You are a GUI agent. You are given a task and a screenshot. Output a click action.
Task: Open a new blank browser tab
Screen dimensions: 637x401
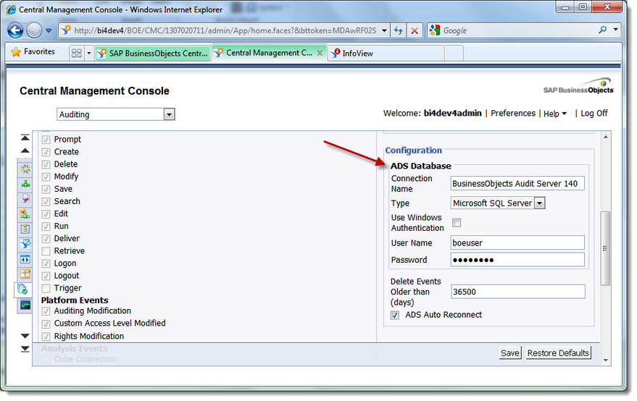(x=454, y=53)
